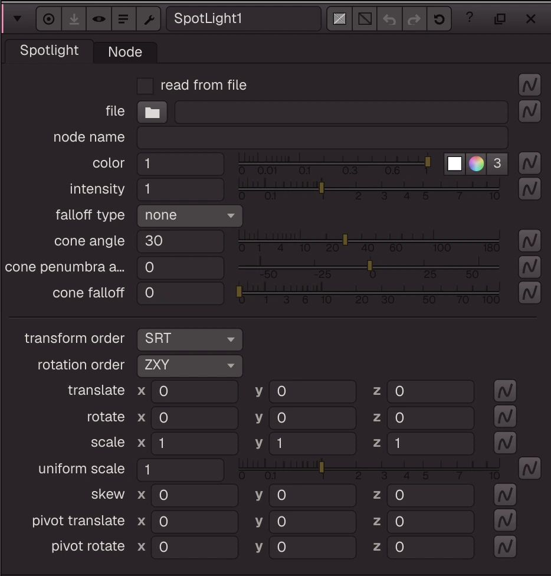This screenshot has width=551, height=576.
Task: Open the file browser folder icon
Action: coord(152,112)
